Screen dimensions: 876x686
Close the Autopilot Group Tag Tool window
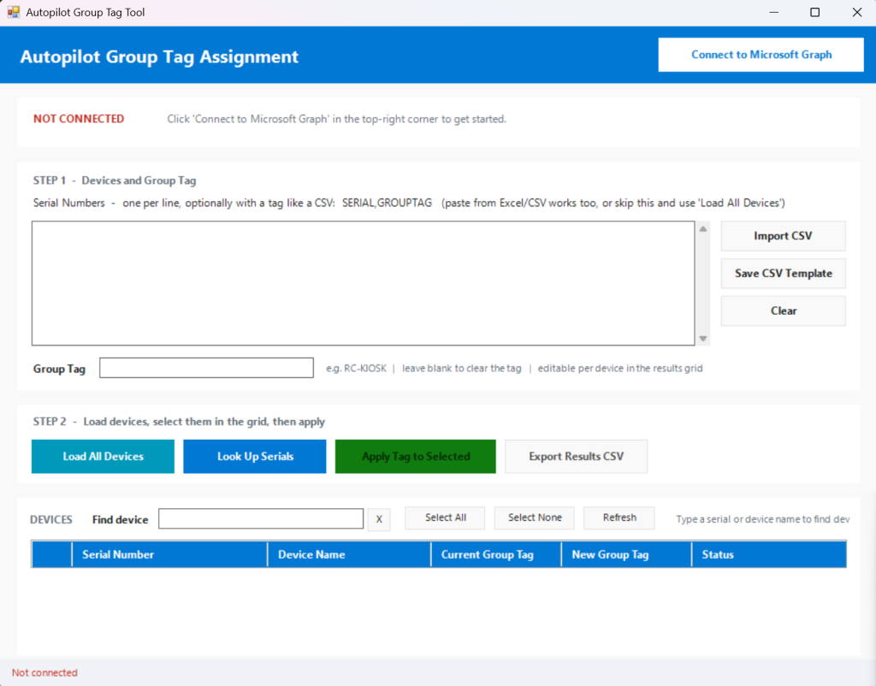click(856, 12)
